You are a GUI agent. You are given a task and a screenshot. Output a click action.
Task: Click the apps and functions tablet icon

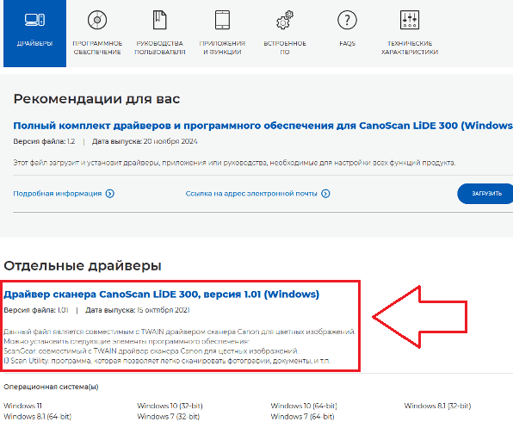pyautogui.click(x=222, y=20)
